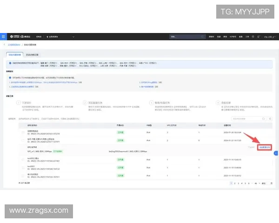Click the magnifier icon in top search box
The width and height of the screenshot is (279, 223).
(202, 37)
